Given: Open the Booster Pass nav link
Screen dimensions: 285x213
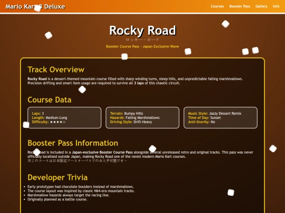Looking at the screenshot, I should pos(240,6).
